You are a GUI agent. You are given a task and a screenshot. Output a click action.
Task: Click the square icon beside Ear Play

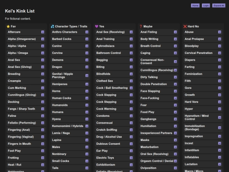tap(131, 151)
